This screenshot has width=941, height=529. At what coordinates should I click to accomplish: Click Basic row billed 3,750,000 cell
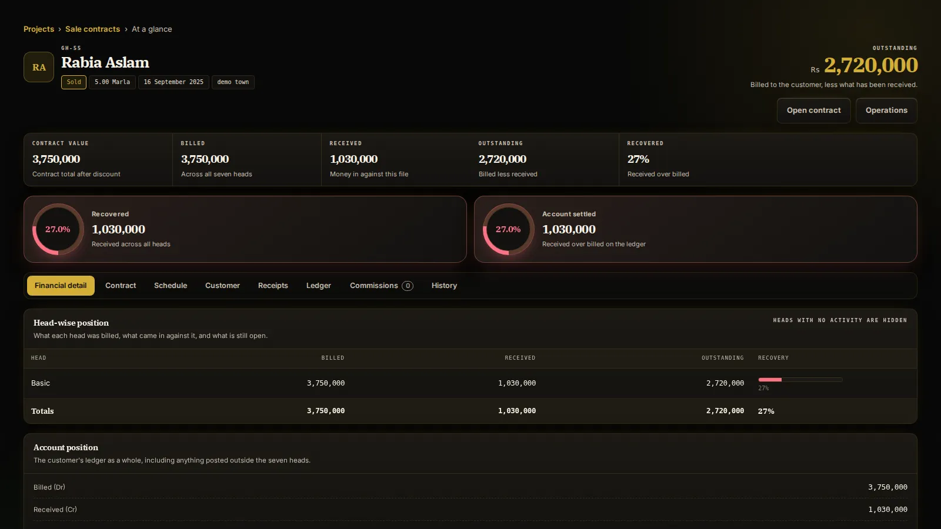point(326,383)
